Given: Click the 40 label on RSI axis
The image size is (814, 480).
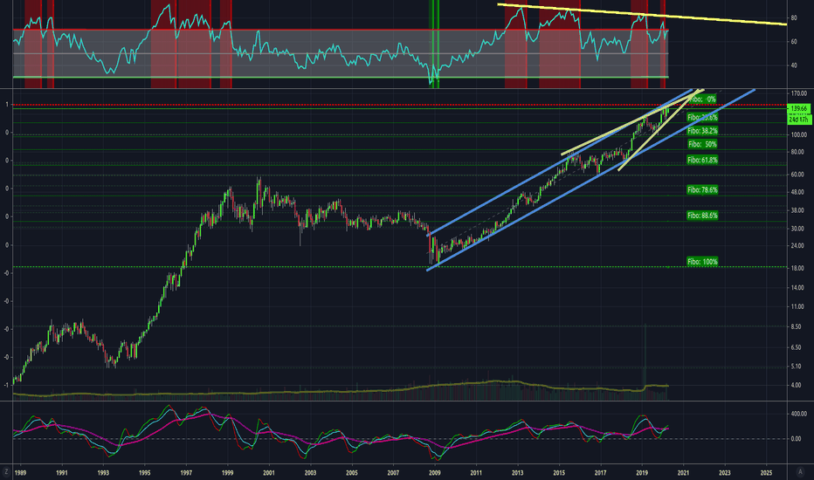Looking at the screenshot, I should 794,65.
